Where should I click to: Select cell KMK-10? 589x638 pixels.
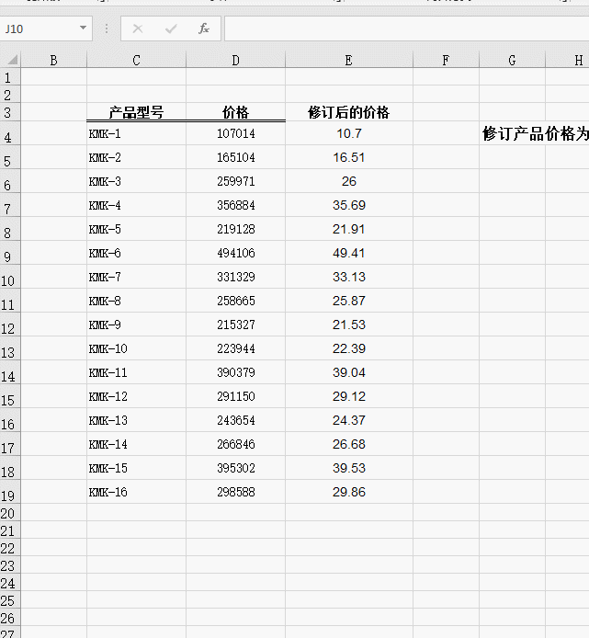tap(136, 348)
